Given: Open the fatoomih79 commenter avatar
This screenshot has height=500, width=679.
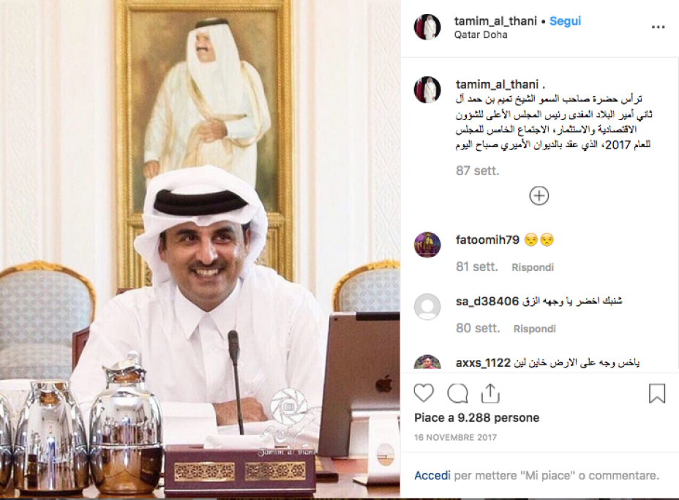Looking at the screenshot, I should pyautogui.click(x=427, y=245).
